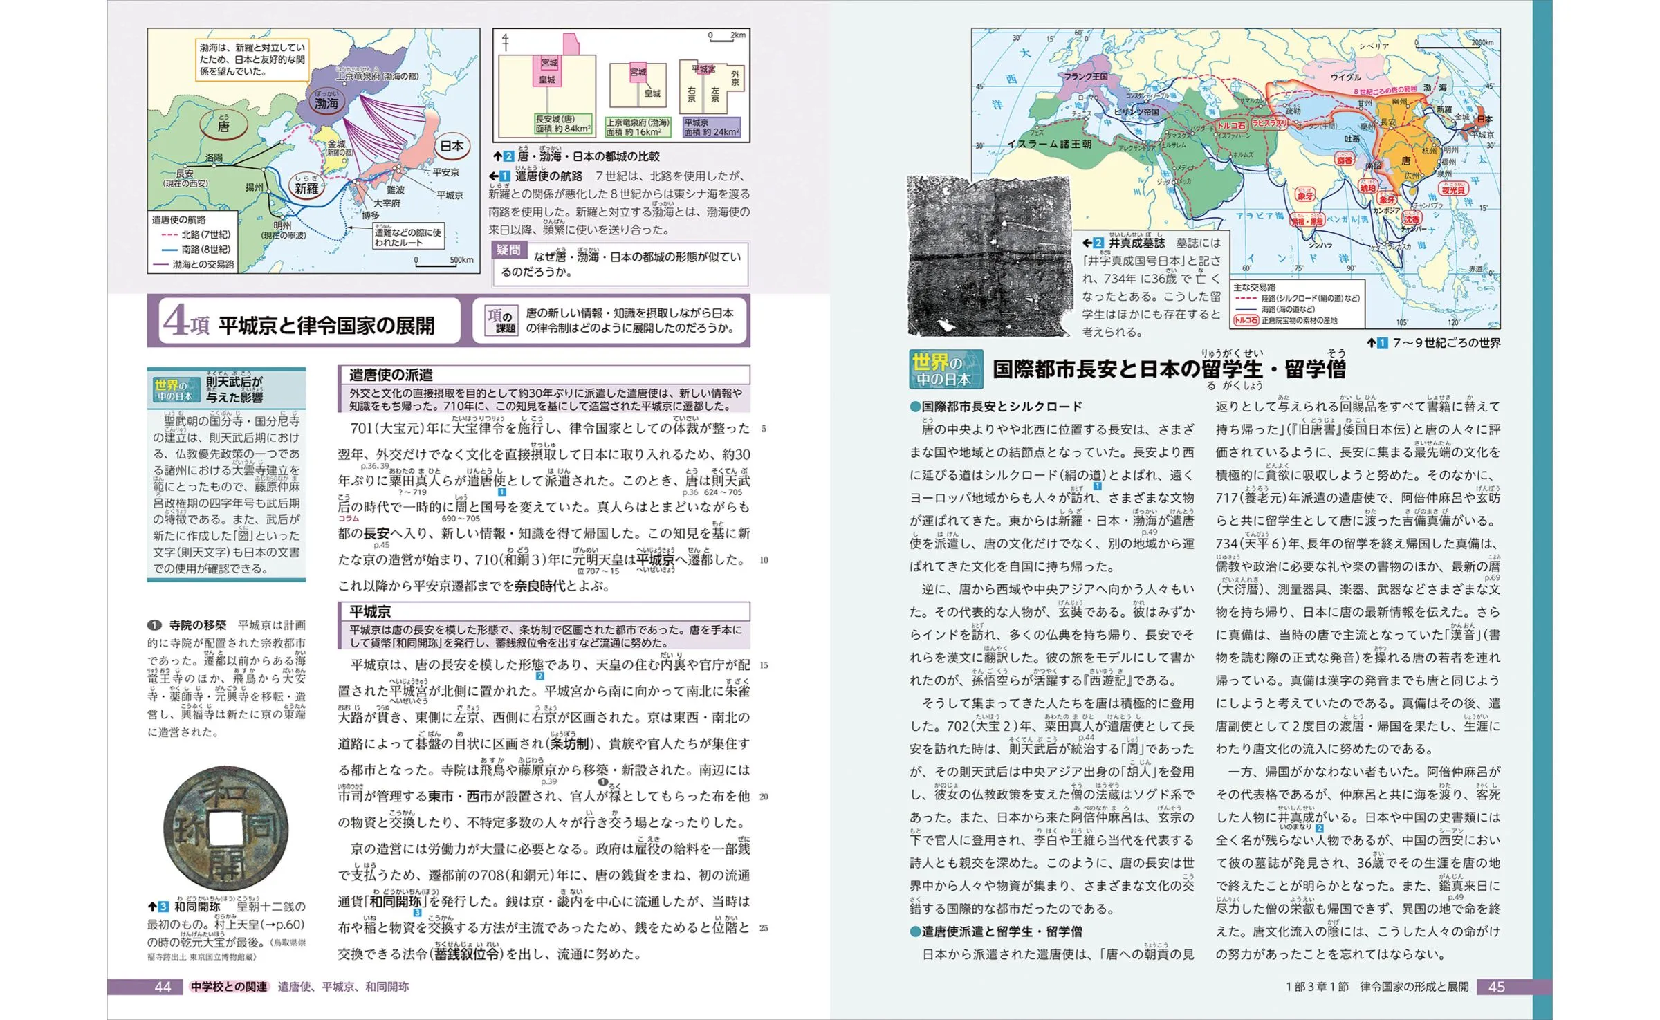Image resolution: width=1660 pixels, height=1020 pixels.
Task: Click the 疑問 purple label
Action: click(x=508, y=250)
